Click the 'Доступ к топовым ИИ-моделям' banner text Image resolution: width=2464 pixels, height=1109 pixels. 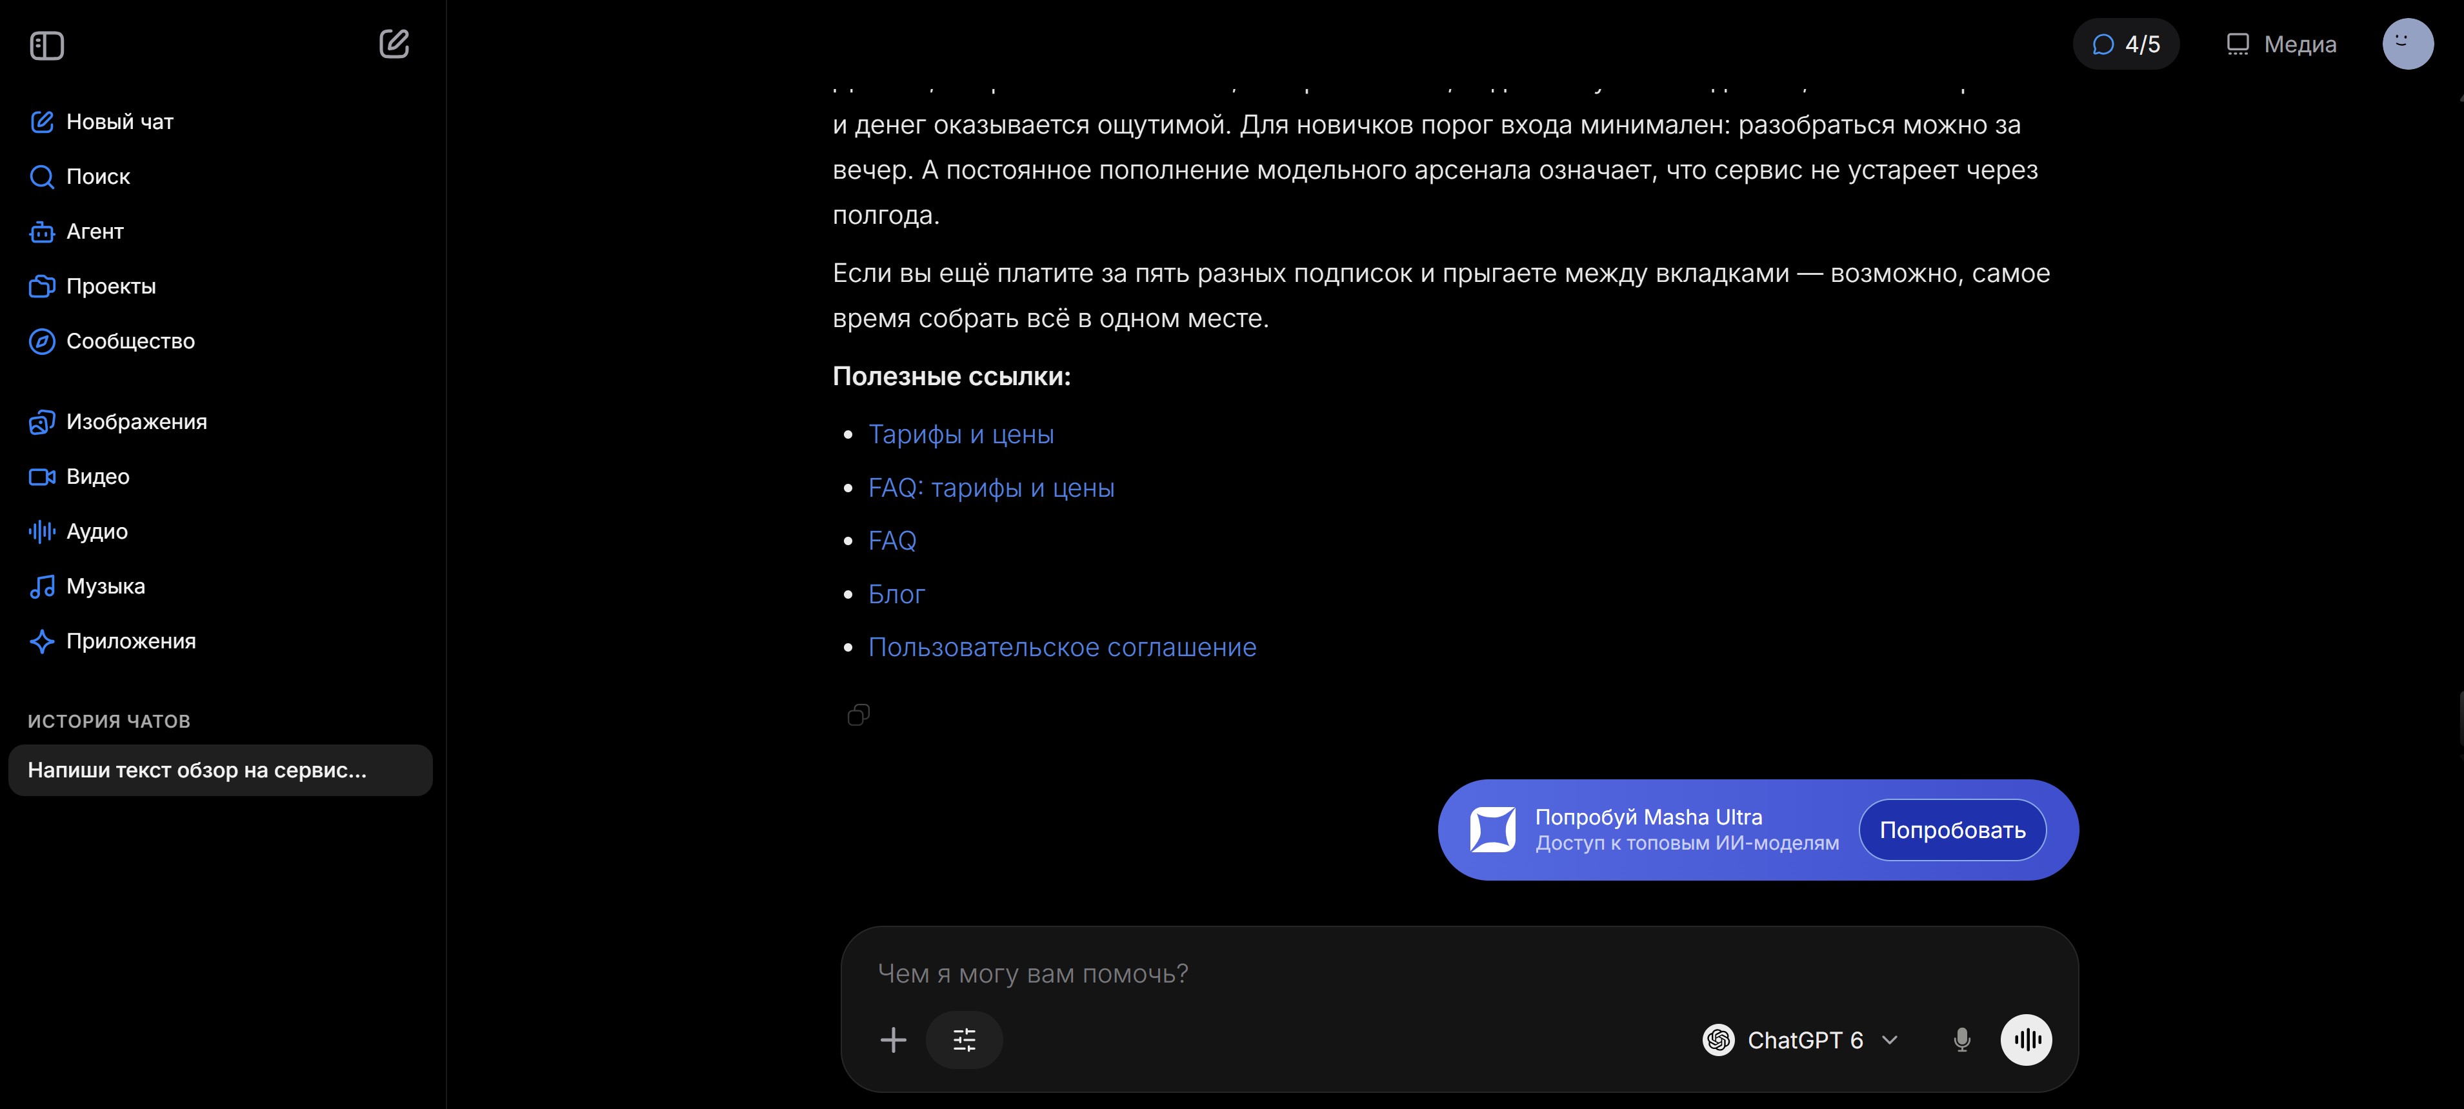pos(1687,843)
